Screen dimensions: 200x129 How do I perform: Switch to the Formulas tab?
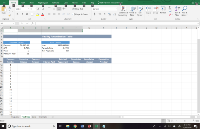(x=56, y=2)
